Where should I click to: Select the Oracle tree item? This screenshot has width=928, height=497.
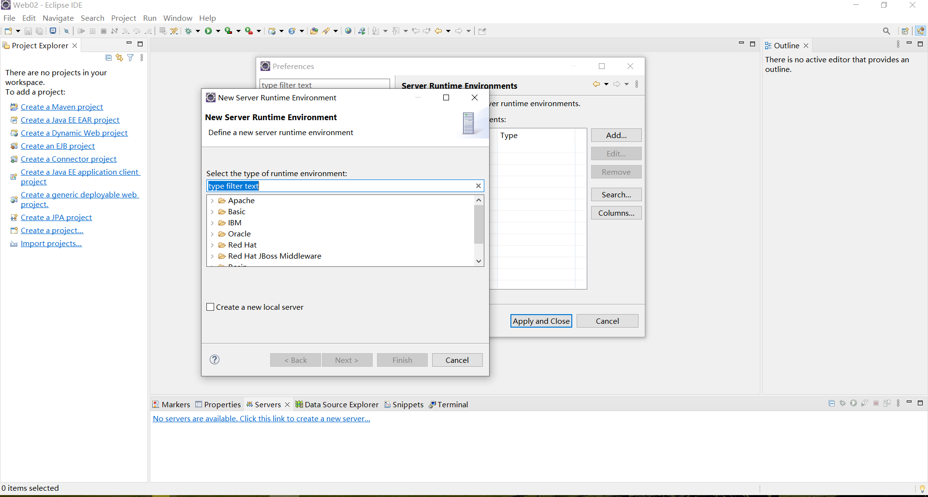(239, 234)
